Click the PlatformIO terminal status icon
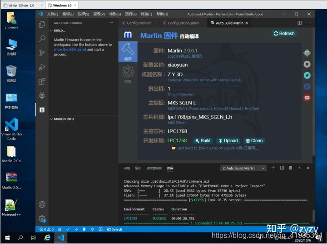Viewport: 327px width, 244px height. pyautogui.click(x=100, y=229)
